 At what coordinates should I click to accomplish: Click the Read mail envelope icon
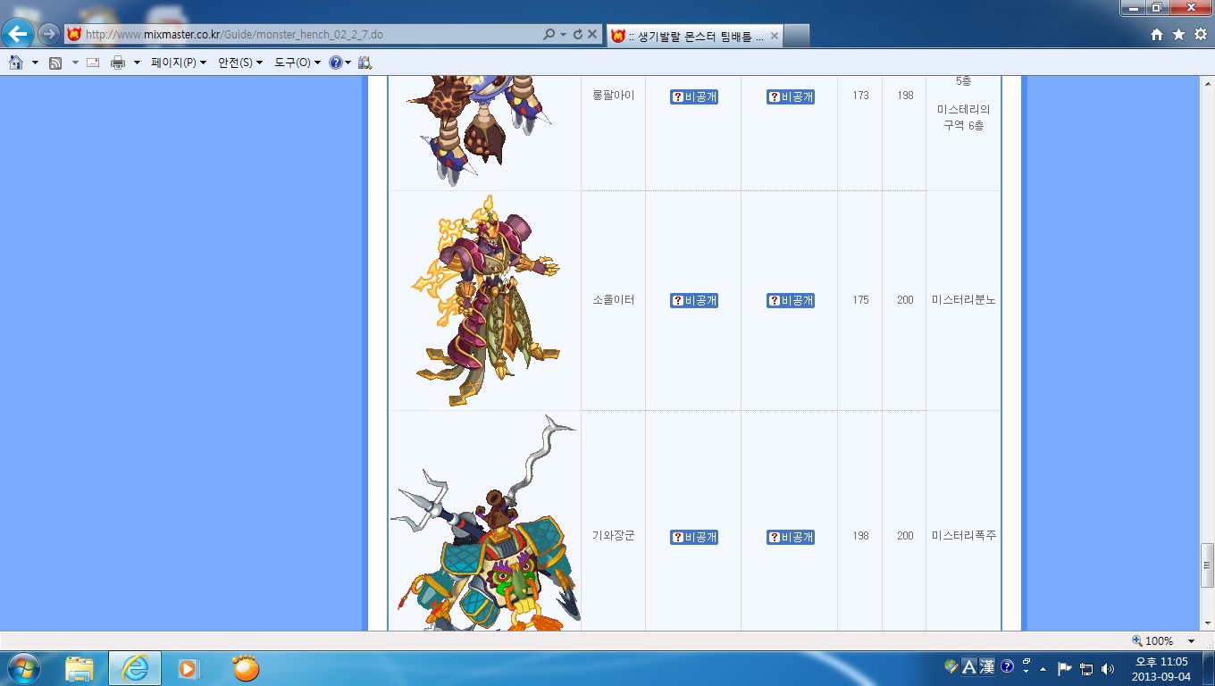(x=93, y=63)
